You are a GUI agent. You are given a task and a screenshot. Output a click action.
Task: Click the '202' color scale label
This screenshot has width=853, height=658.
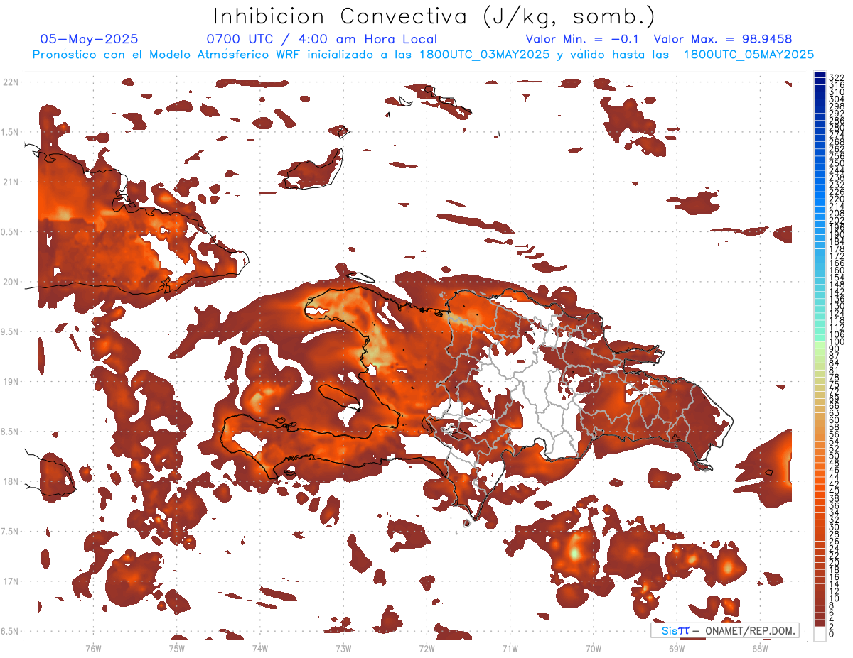(837, 221)
